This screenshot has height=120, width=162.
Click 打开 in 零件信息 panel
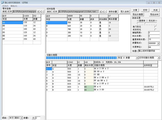(x=10, y=12)
